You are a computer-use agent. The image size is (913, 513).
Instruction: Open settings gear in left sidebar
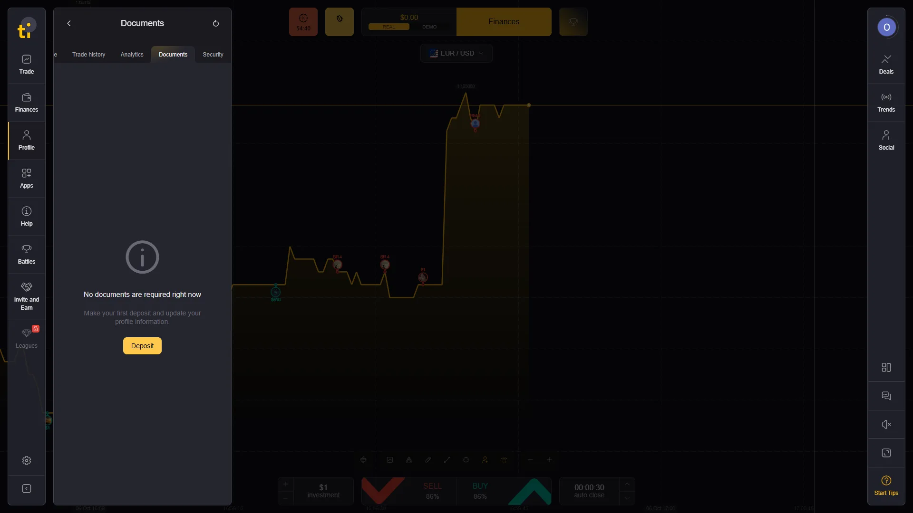(27, 460)
